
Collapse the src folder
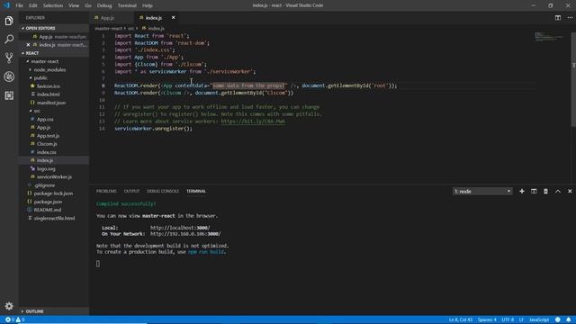[37, 111]
